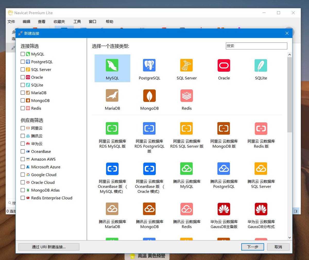Open the 工具 menu
The image size is (309, 260).
pos(77,22)
